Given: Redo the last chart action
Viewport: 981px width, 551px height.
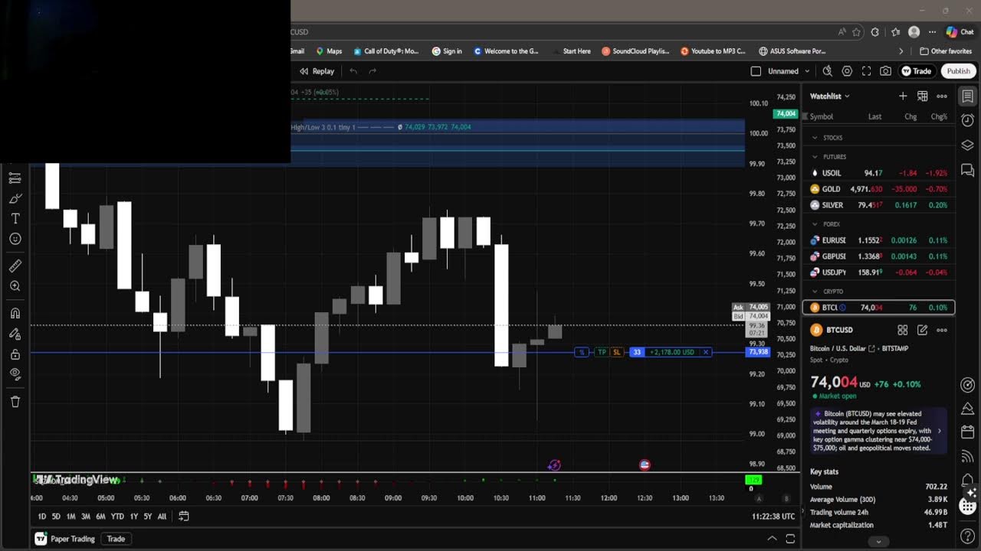Looking at the screenshot, I should pos(372,71).
